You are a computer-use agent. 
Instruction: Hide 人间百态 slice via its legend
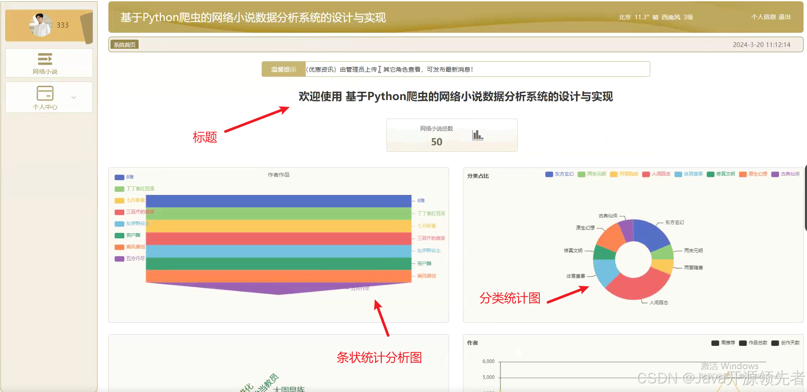(x=656, y=174)
